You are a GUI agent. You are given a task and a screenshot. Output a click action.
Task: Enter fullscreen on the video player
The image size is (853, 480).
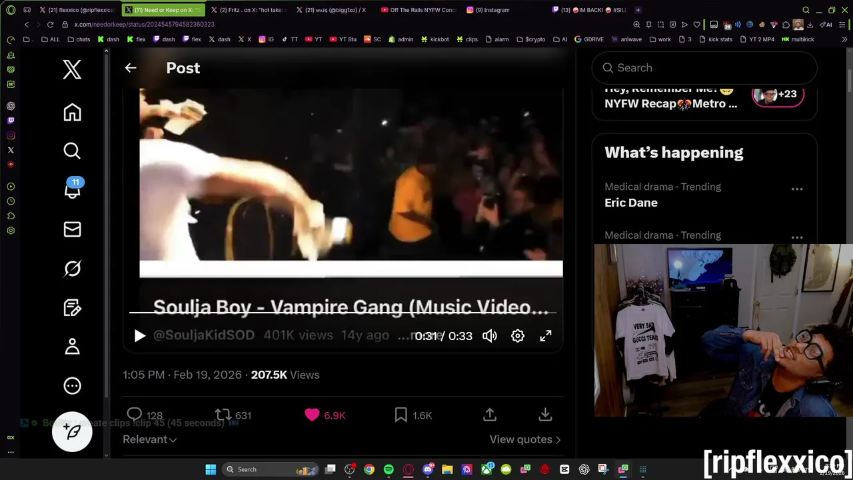point(546,336)
